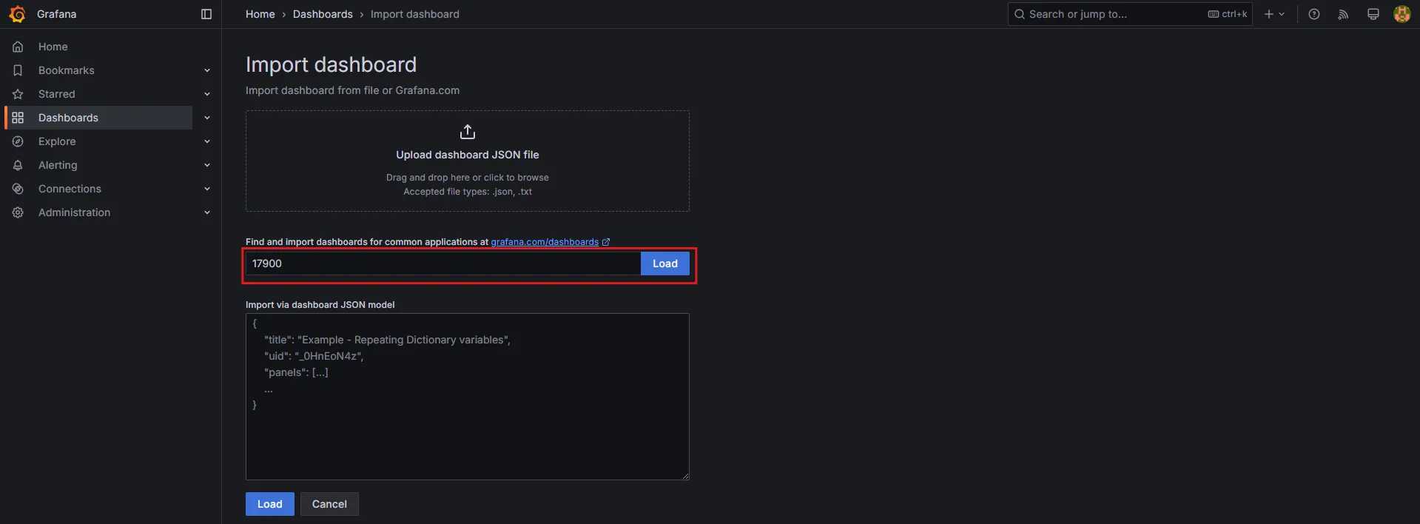Screen dimensions: 1420x524
Task: Click the ctrl+k shortcut hint
Action: pyautogui.click(x=1228, y=14)
